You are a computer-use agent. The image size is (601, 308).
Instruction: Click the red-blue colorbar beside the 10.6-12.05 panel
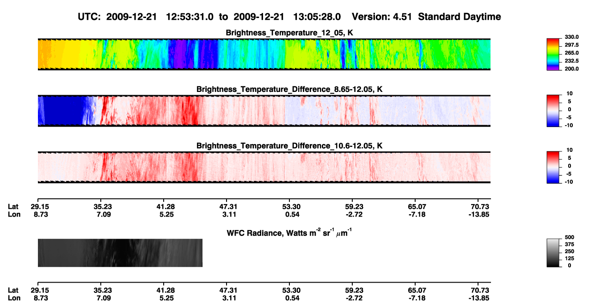[x=553, y=166]
